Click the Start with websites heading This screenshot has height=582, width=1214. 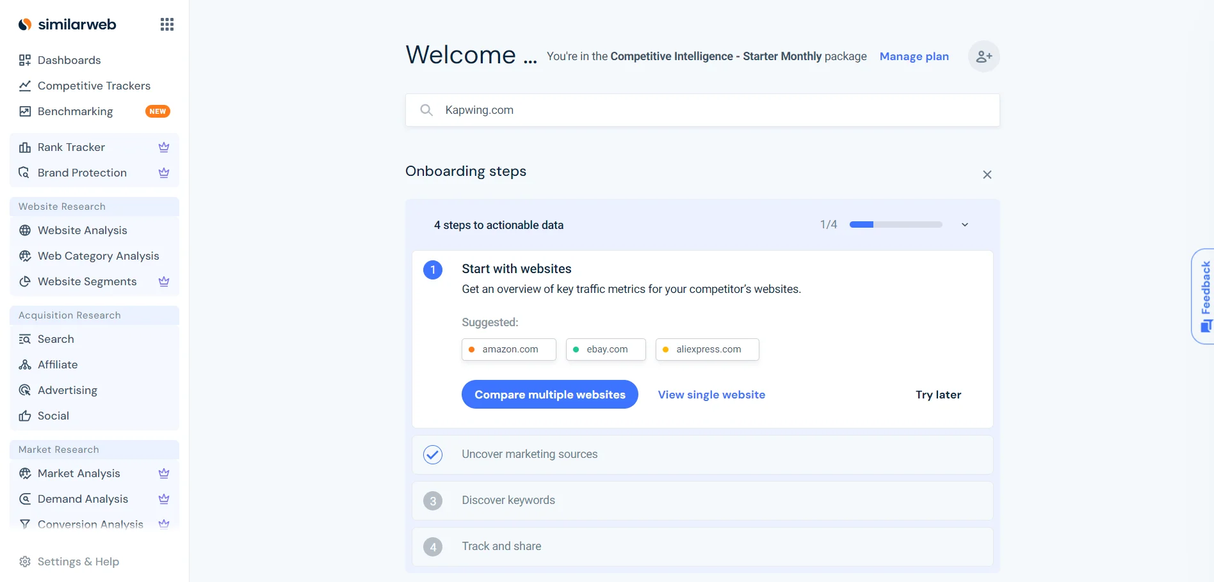point(517,269)
